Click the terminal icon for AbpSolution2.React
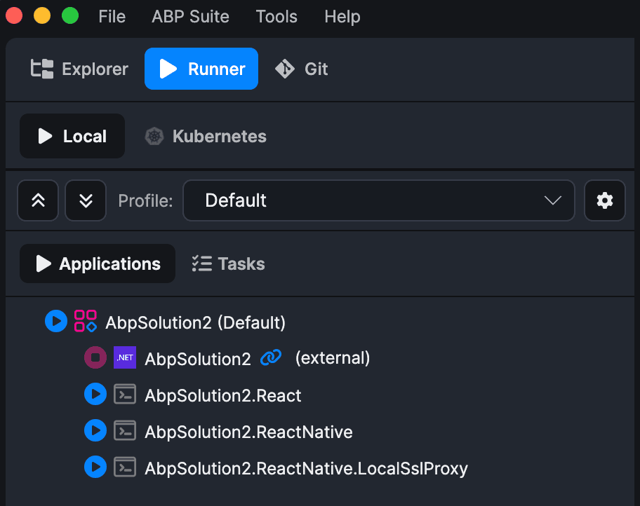The width and height of the screenshot is (640, 506). point(125,395)
